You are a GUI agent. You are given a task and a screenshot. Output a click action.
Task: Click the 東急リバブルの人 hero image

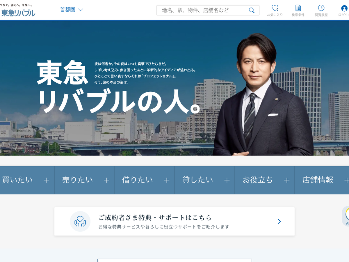point(174,88)
